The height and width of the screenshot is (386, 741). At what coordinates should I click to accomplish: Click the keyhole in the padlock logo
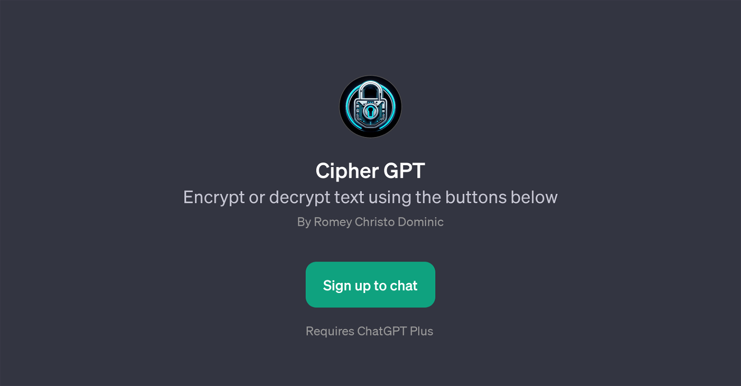(370, 111)
